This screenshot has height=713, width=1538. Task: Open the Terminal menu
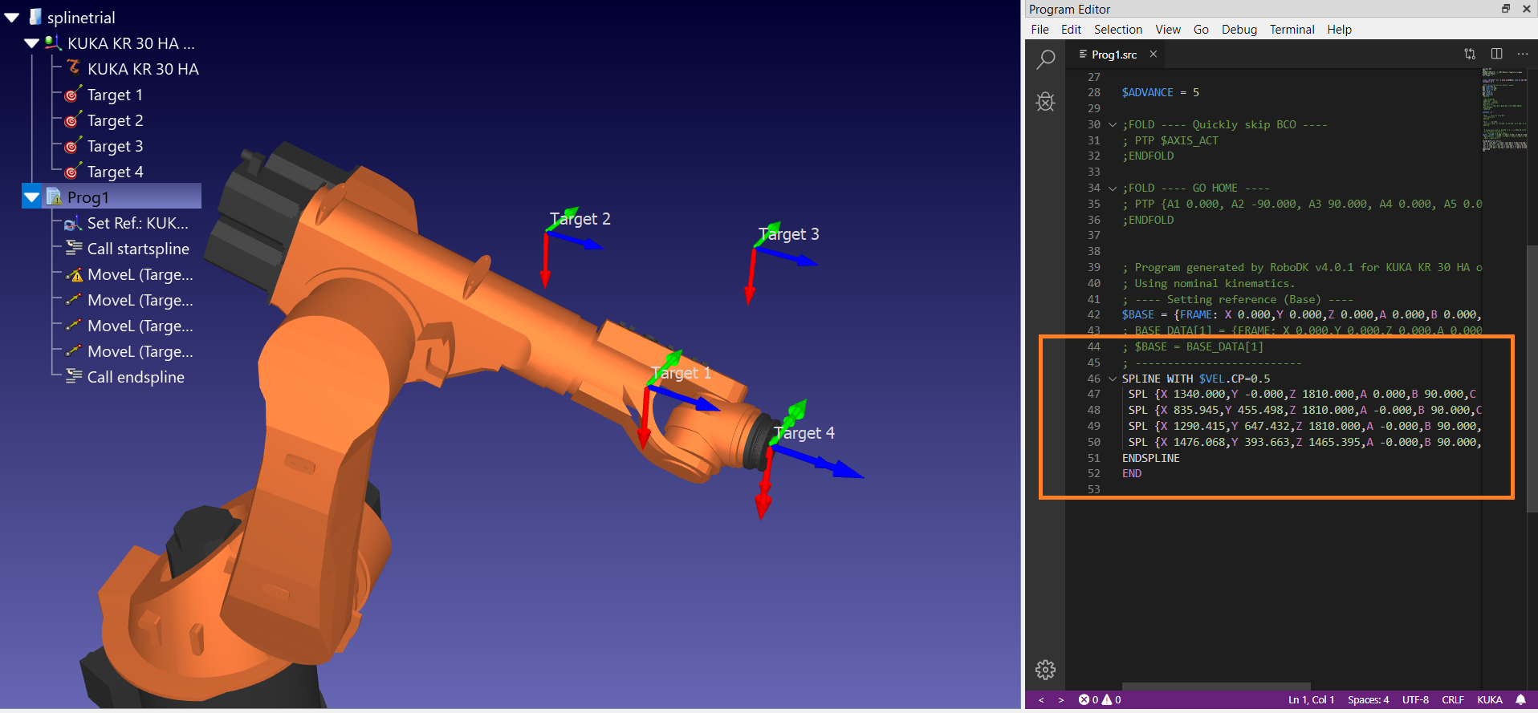tap(1292, 30)
